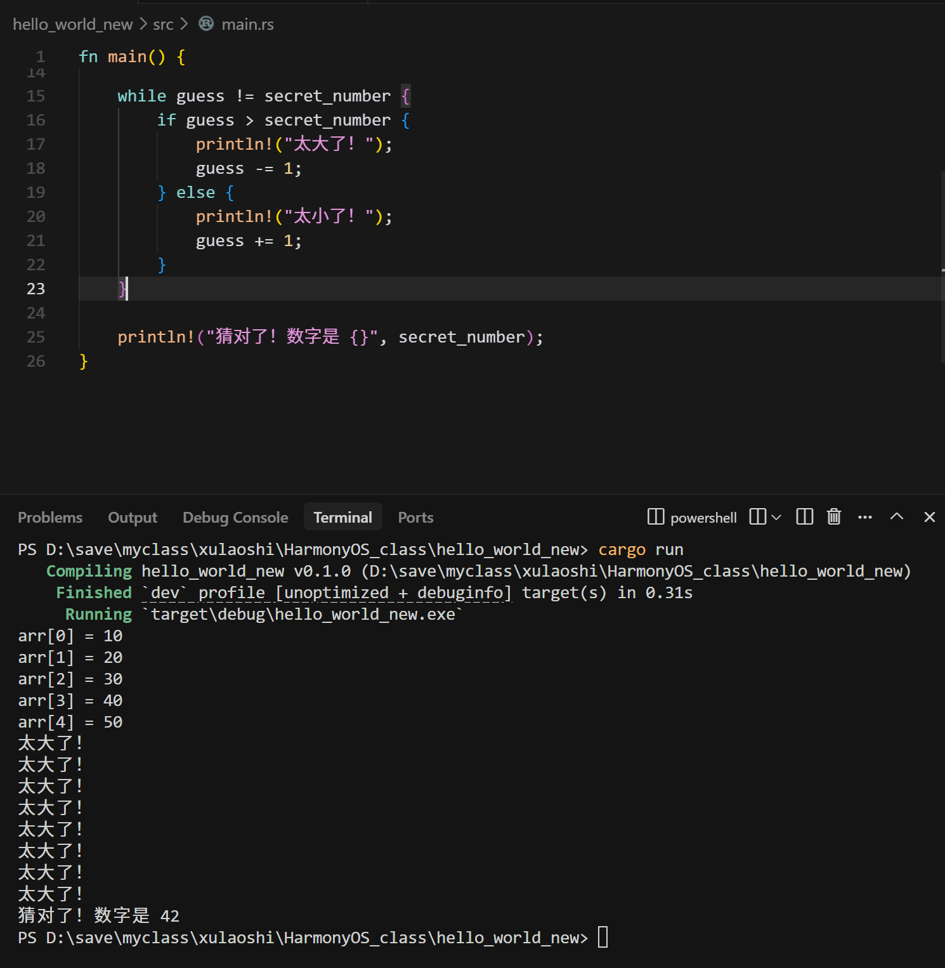Open the Ports tab
945x968 pixels.
pyautogui.click(x=416, y=518)
